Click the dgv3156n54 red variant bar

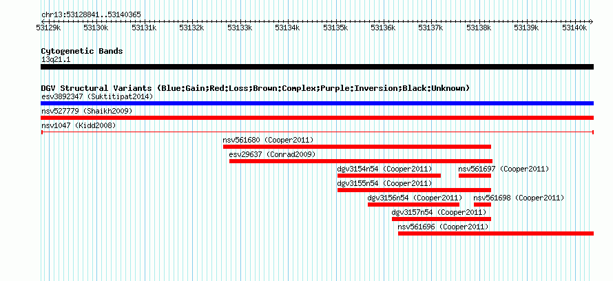coord(414,205)
